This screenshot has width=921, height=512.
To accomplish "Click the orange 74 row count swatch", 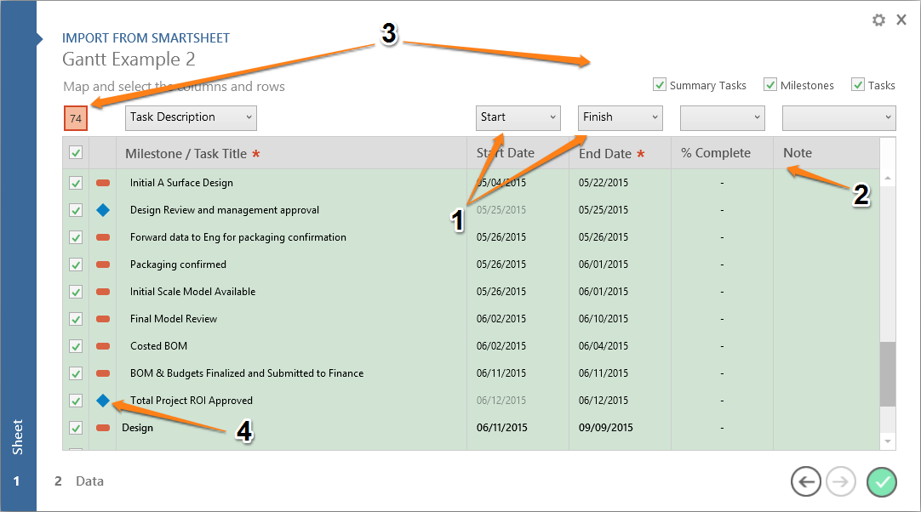I will (76, 118).
